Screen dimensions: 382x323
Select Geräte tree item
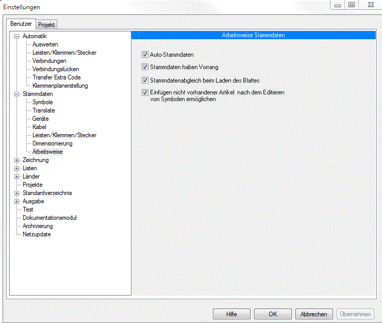click(x=40, y=119)
